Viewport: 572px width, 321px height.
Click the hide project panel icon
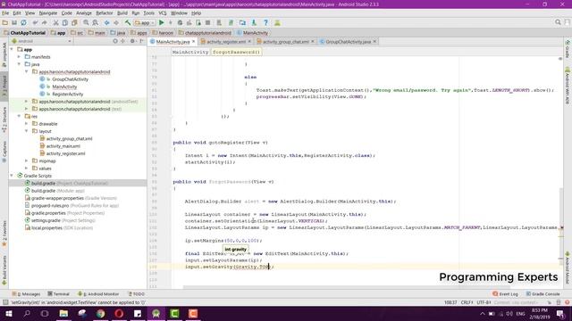tap(141, 41)
